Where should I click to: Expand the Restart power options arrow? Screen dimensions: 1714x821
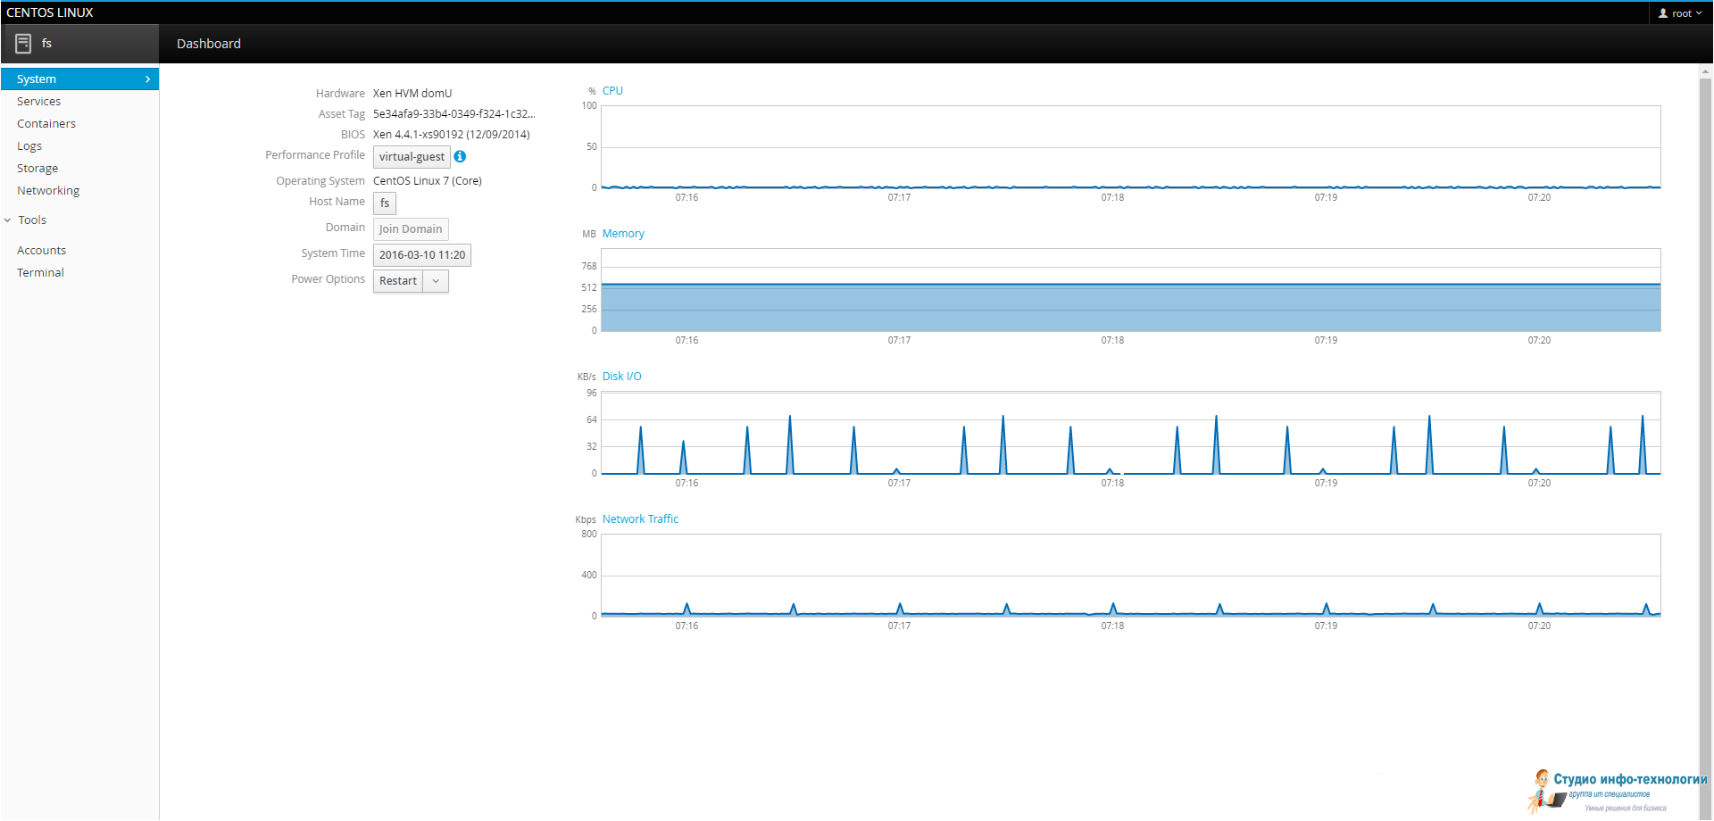click(436, 281)
